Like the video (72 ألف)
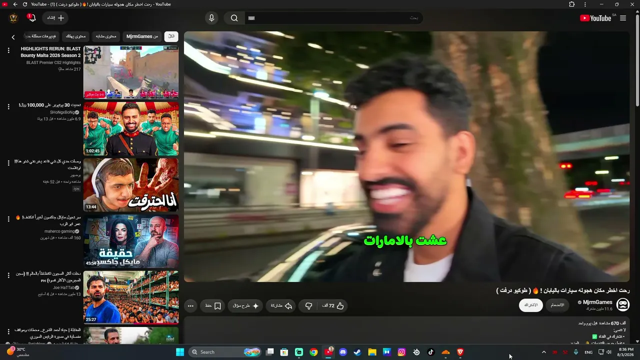 (x=332, y=305)
